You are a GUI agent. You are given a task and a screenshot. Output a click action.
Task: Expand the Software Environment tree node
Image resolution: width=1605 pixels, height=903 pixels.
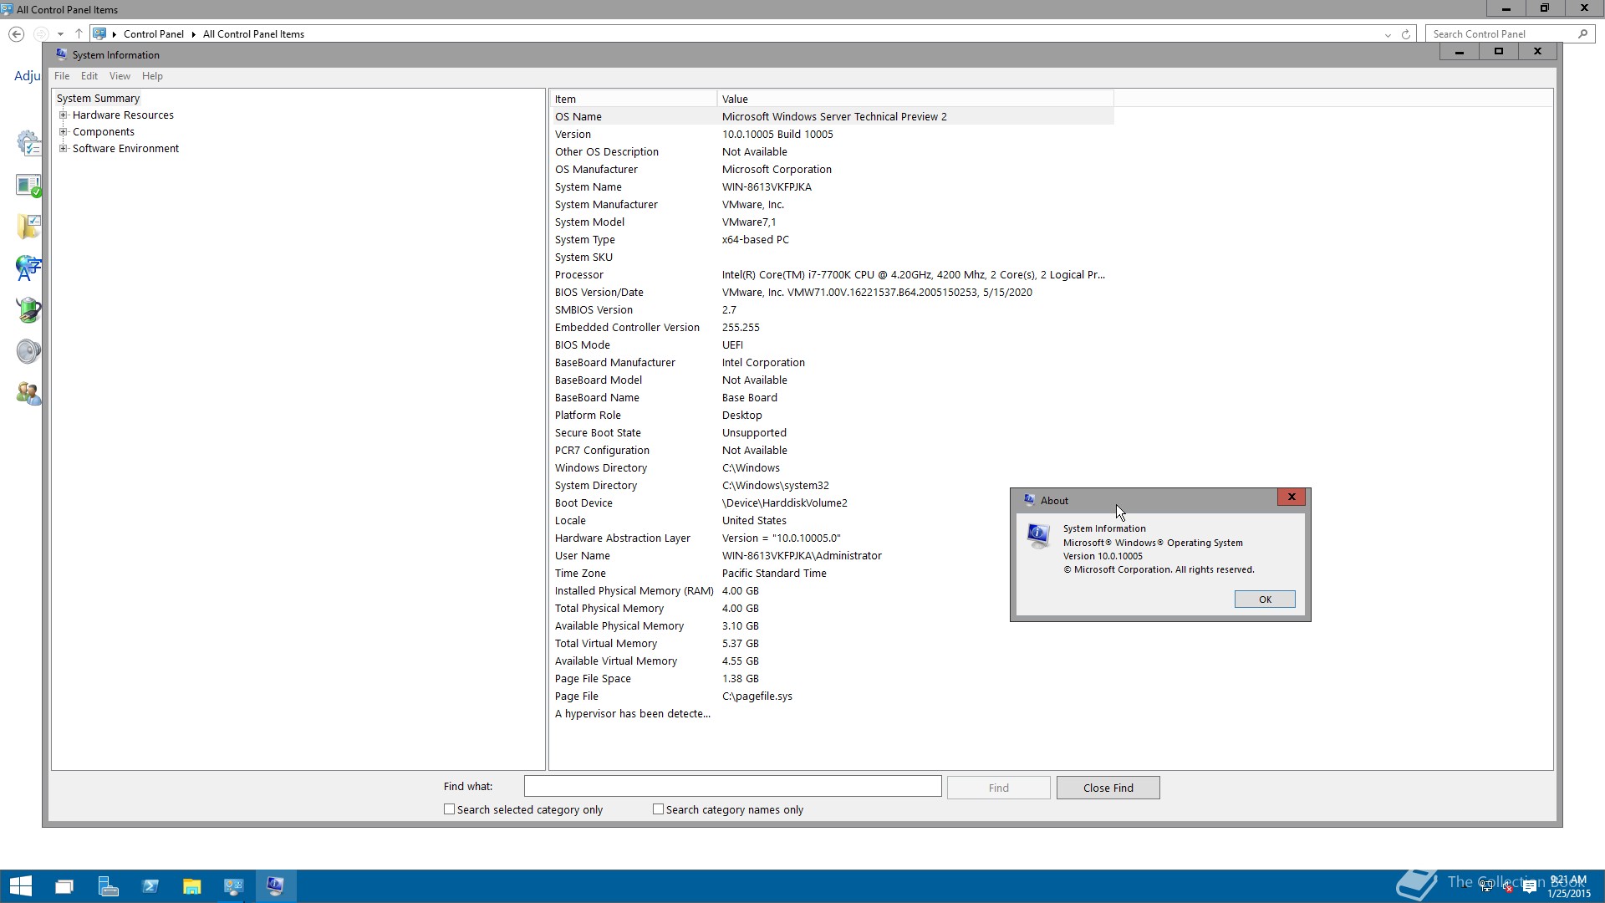coord(63,149)
